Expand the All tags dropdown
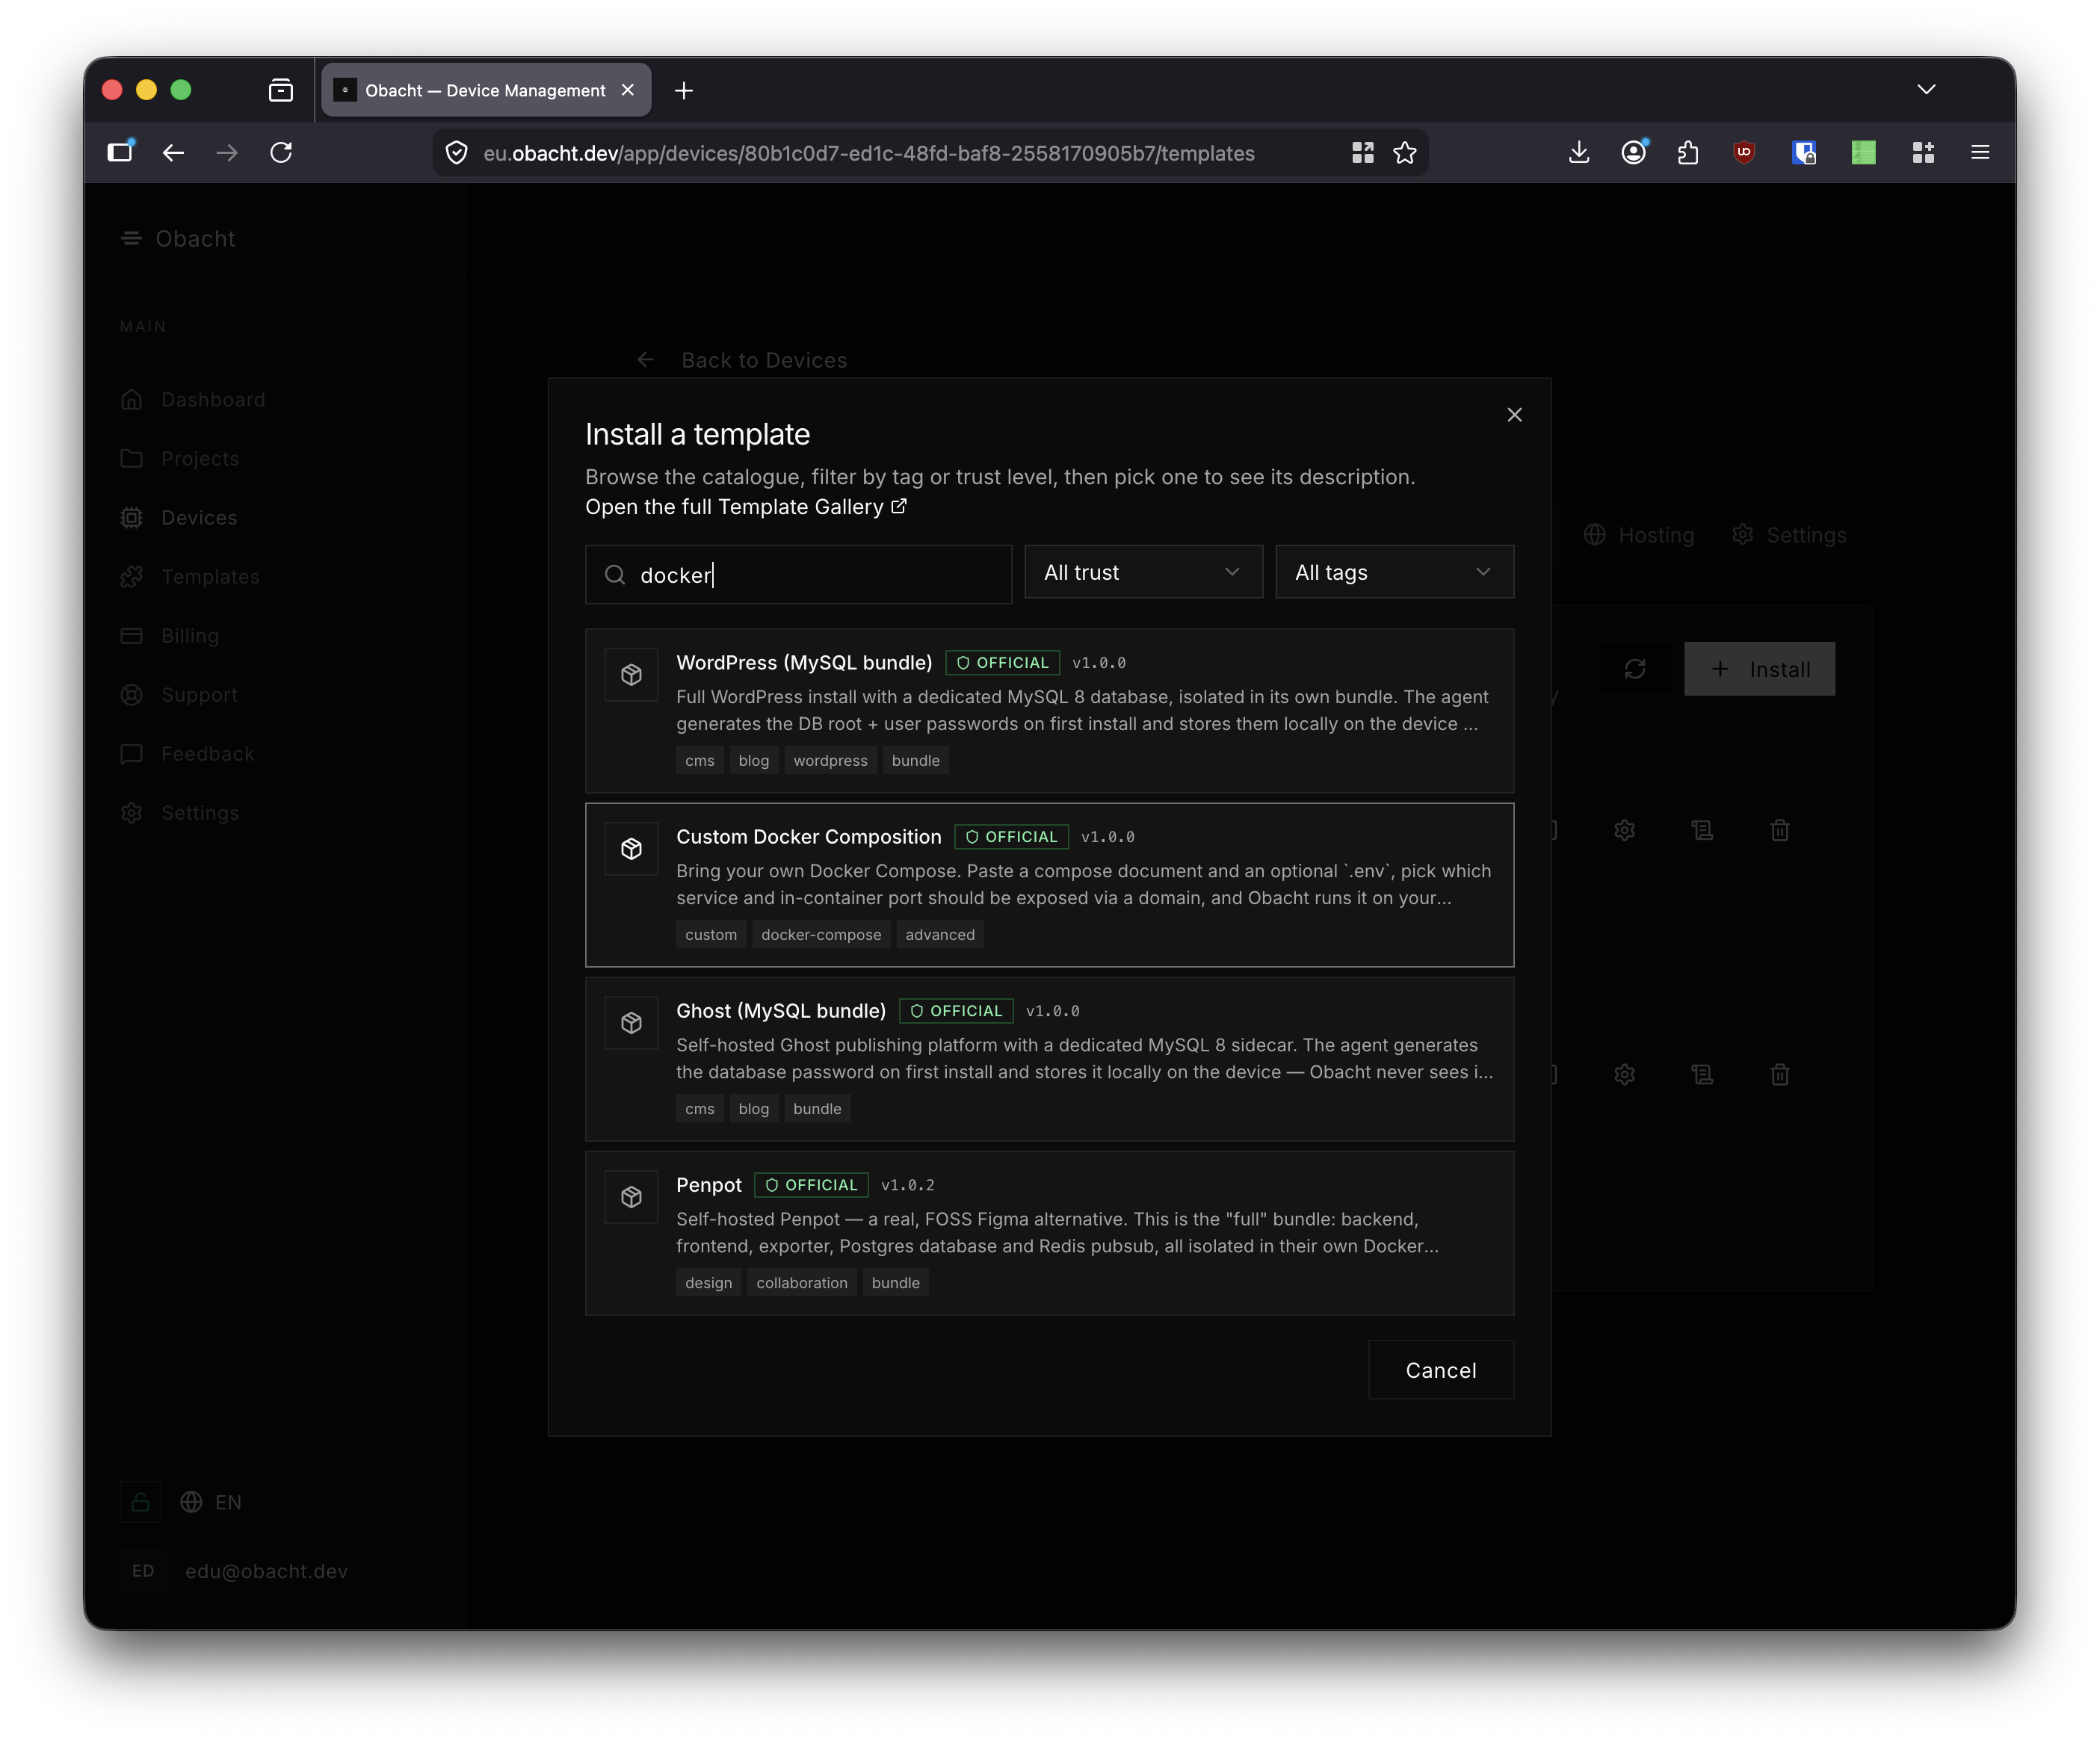This screenshot has height=1741, width=2100. click(x=1394, y=572)
